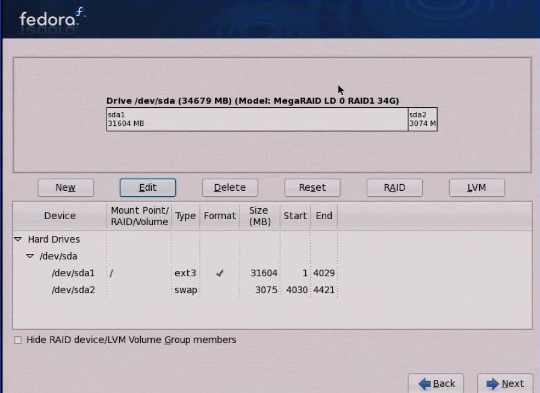Reset all partition changes

(312, 187)
